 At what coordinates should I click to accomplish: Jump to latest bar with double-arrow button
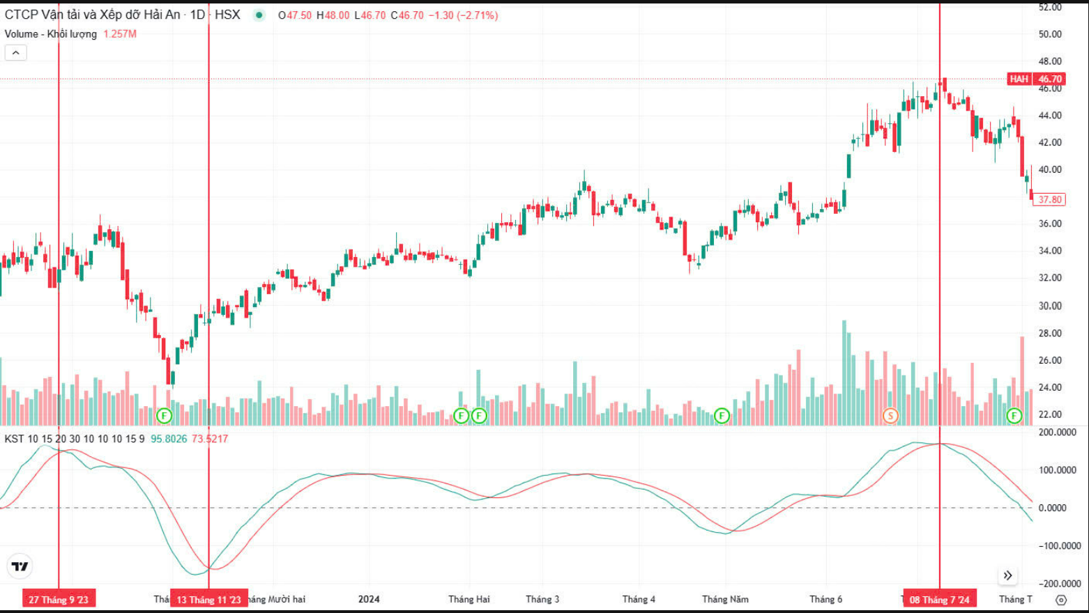1007,575
